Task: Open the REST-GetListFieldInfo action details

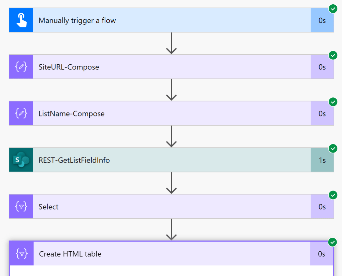Action: (x=167, y=160)
